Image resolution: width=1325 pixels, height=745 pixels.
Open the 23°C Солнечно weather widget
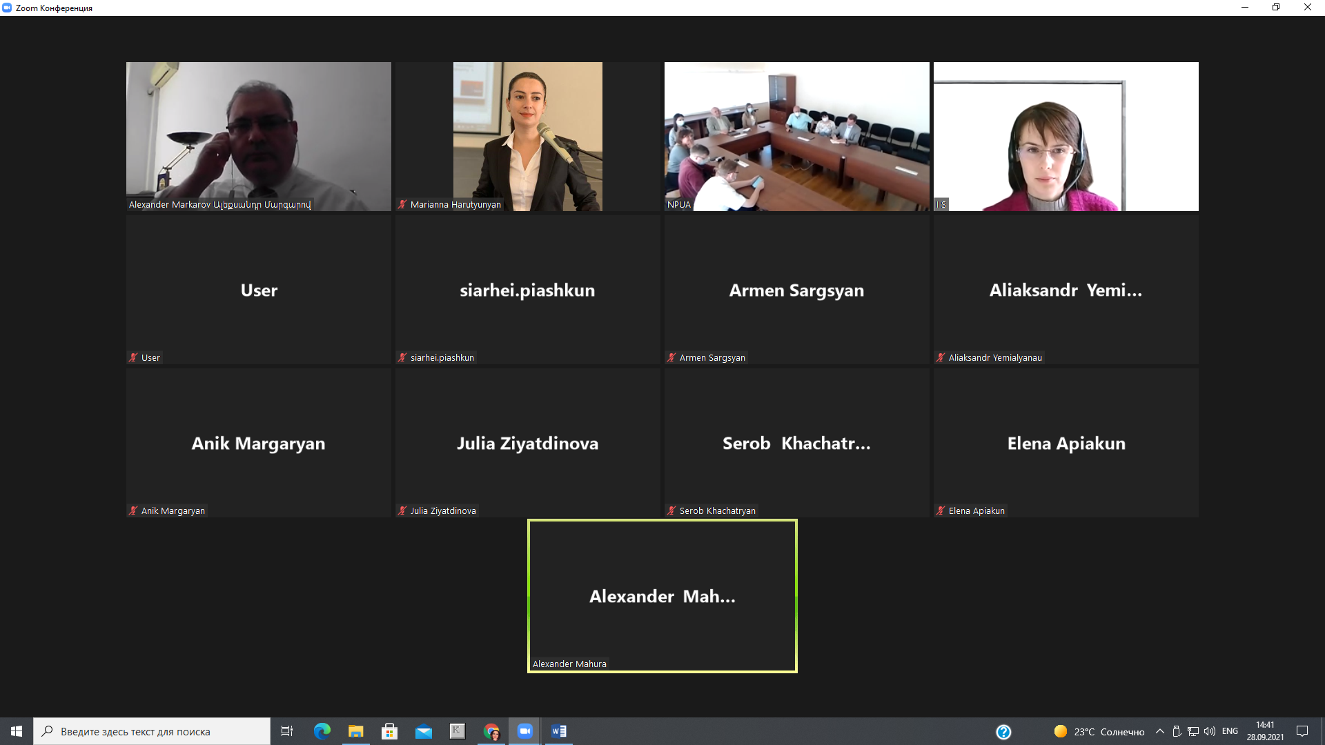(x=1099, y=731)
